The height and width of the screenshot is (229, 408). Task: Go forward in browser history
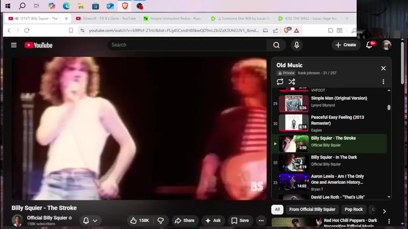click(18, 31)
